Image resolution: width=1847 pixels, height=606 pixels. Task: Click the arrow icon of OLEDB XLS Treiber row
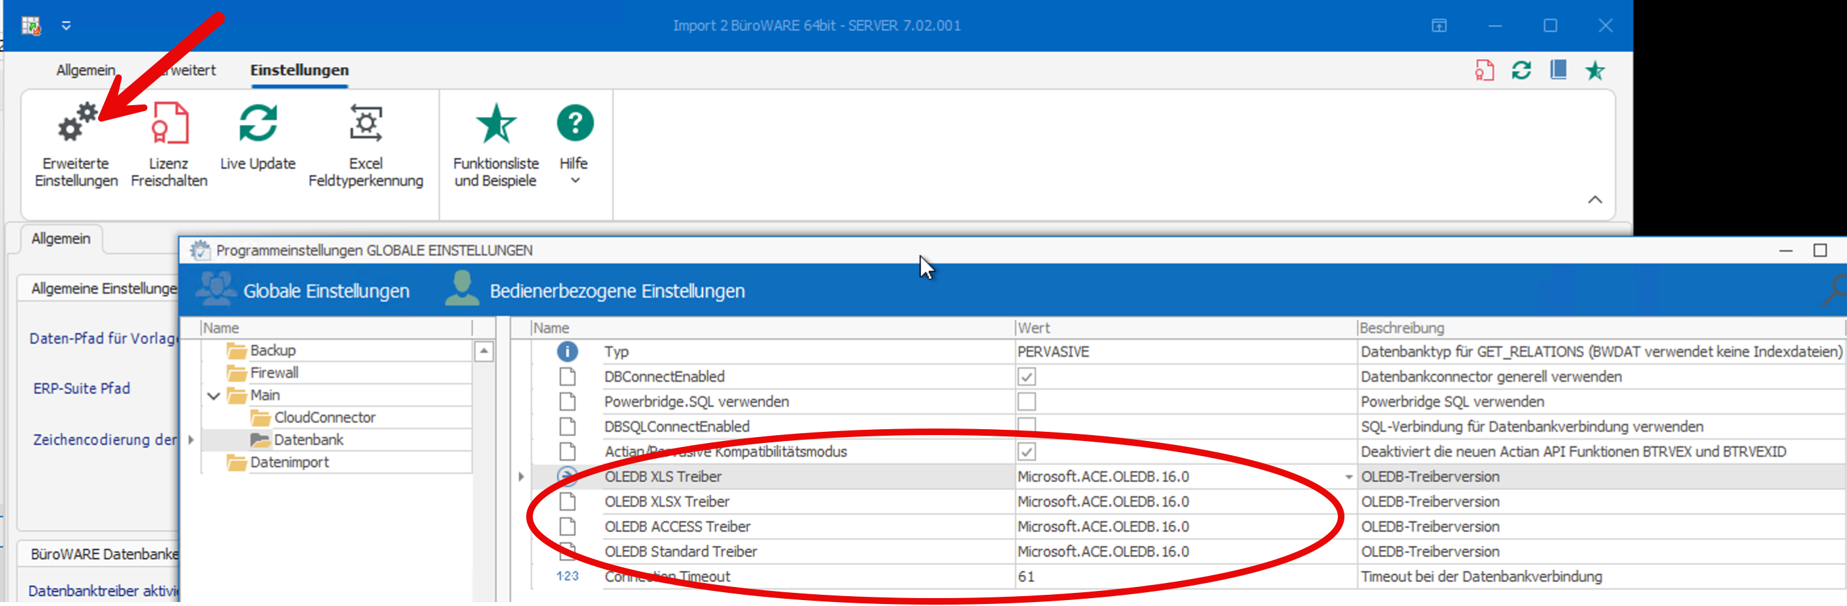click(x=567, y=477)
